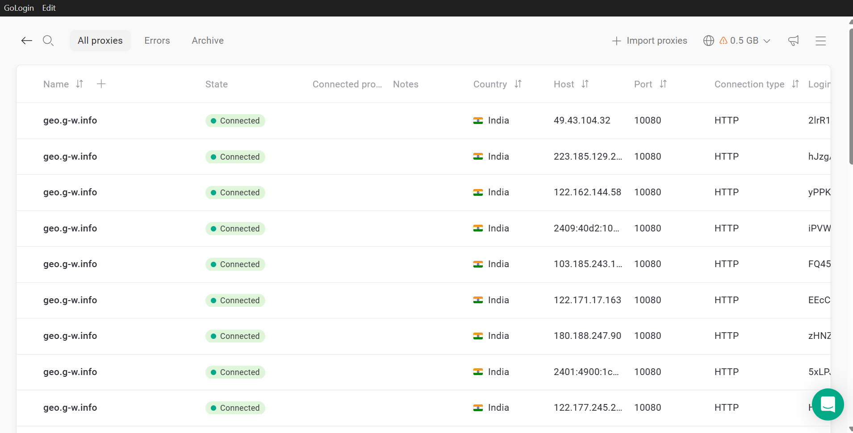The image size is (853, 433).
Task: Select the All proxies tab
Action: 100,41
